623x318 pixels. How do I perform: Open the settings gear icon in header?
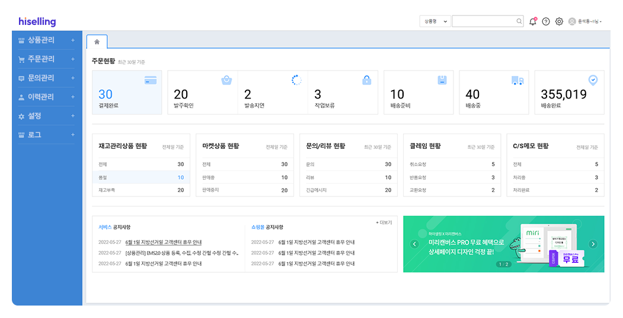559,21
